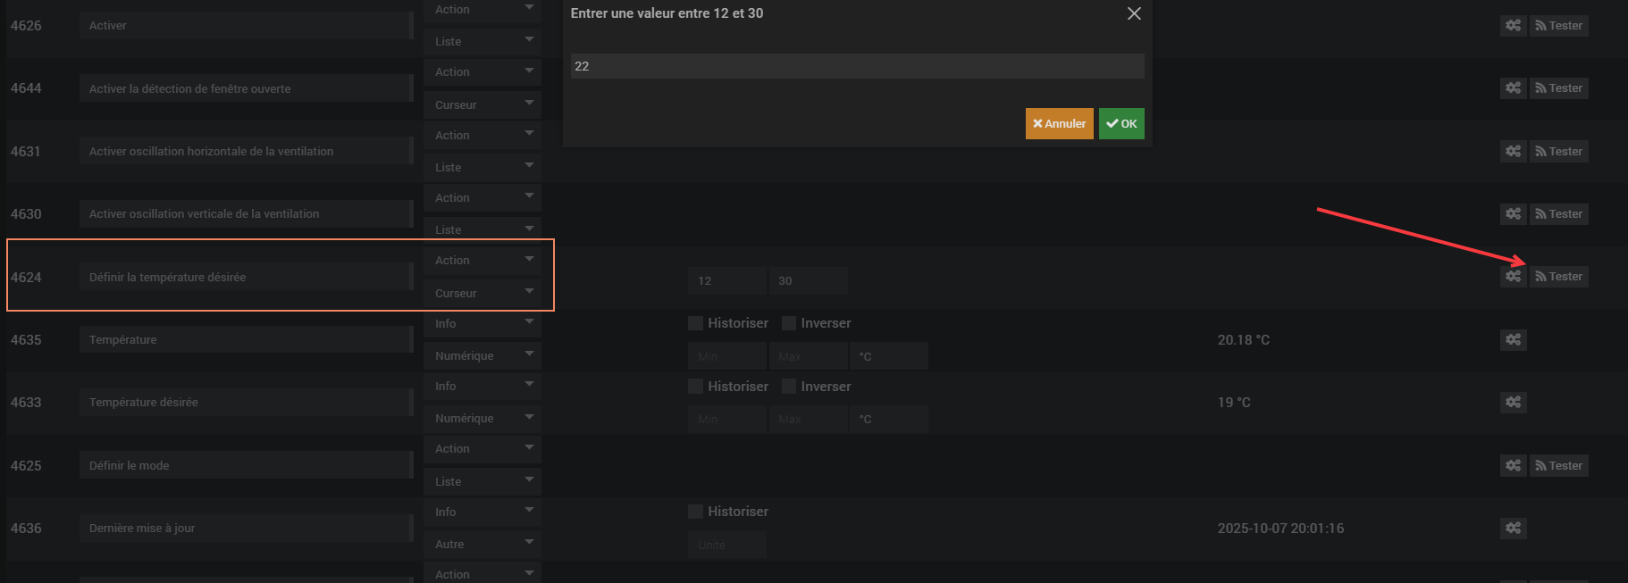Click the Min field in row 4635 Température
1628x583 pixels.
(x=726, y=356)
